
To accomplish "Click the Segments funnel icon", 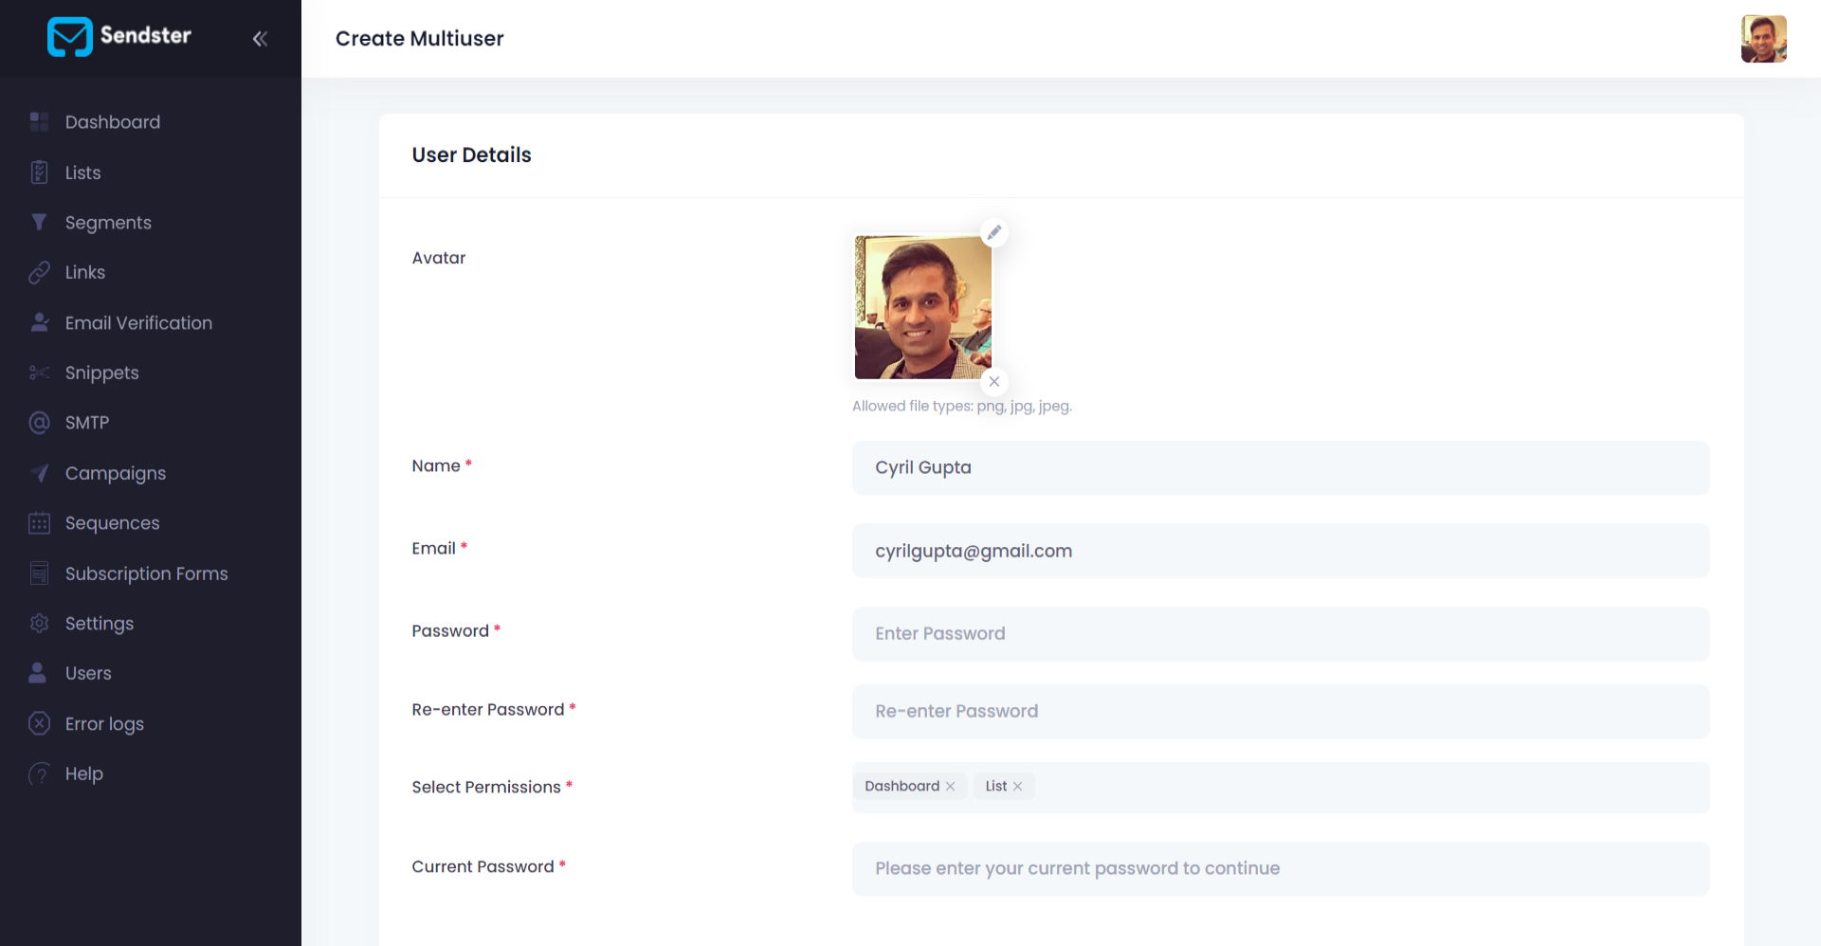I will (39, 222).
